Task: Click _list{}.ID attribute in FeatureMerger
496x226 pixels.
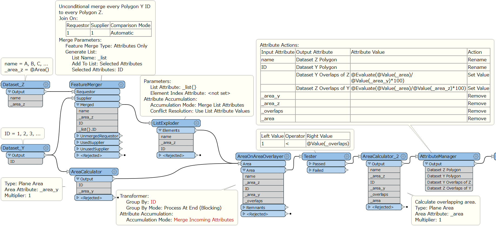Action: coord(97,129)
